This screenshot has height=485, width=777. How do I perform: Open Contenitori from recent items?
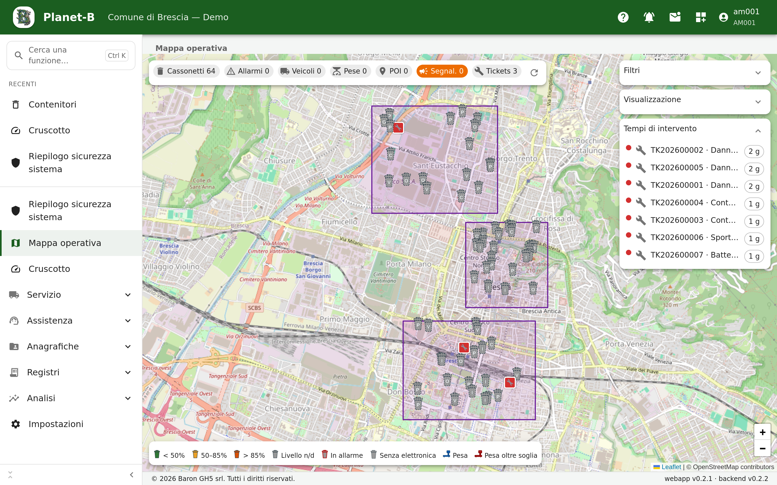pyautogui.click(x=71, y=105)
